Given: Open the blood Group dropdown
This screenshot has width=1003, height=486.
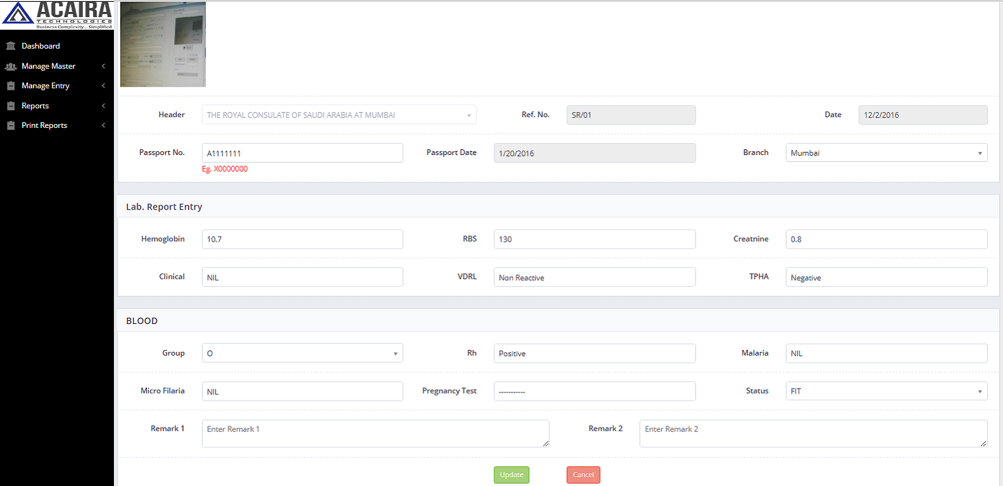Looking at the screenshot, I should [x=302, y=353].
